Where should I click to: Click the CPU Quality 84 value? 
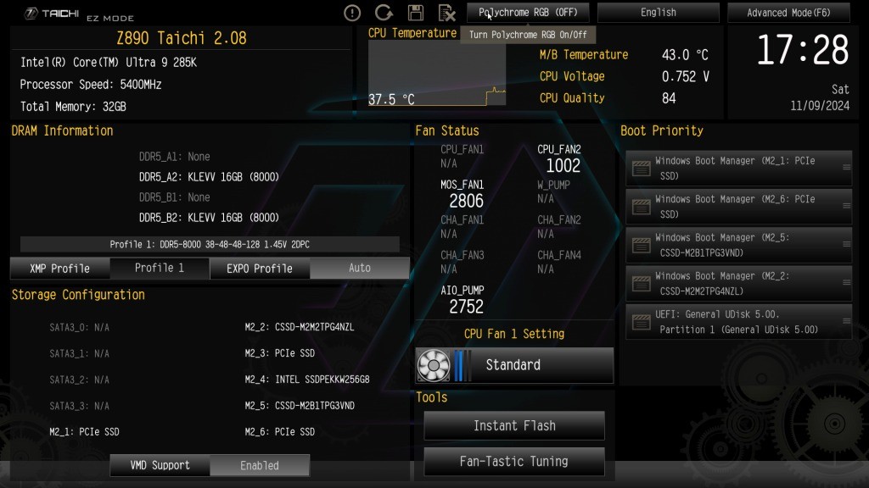click(669, 98)
